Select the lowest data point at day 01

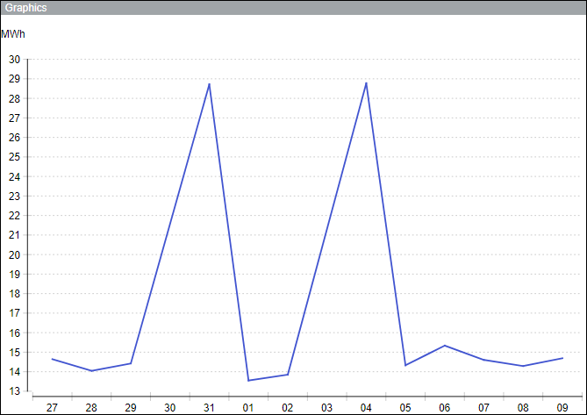(248, 380)
